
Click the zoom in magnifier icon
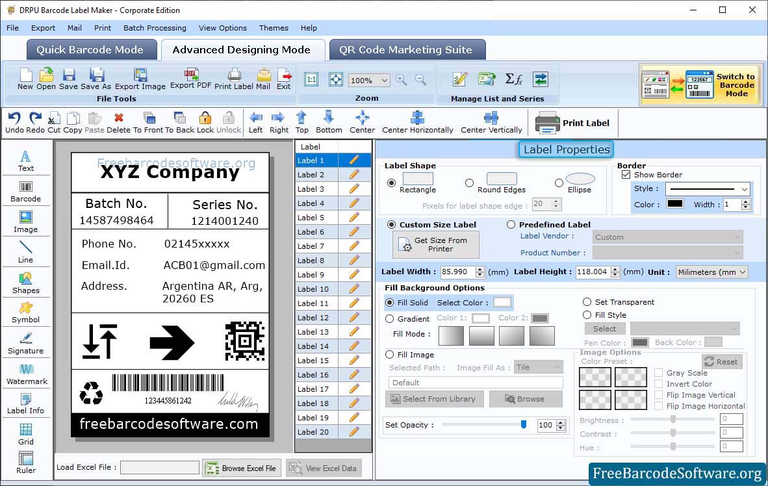click(402, 79)
